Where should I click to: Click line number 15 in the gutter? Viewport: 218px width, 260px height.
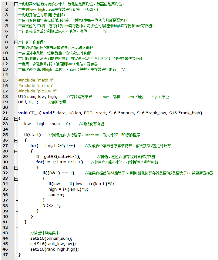click(5, 80)
